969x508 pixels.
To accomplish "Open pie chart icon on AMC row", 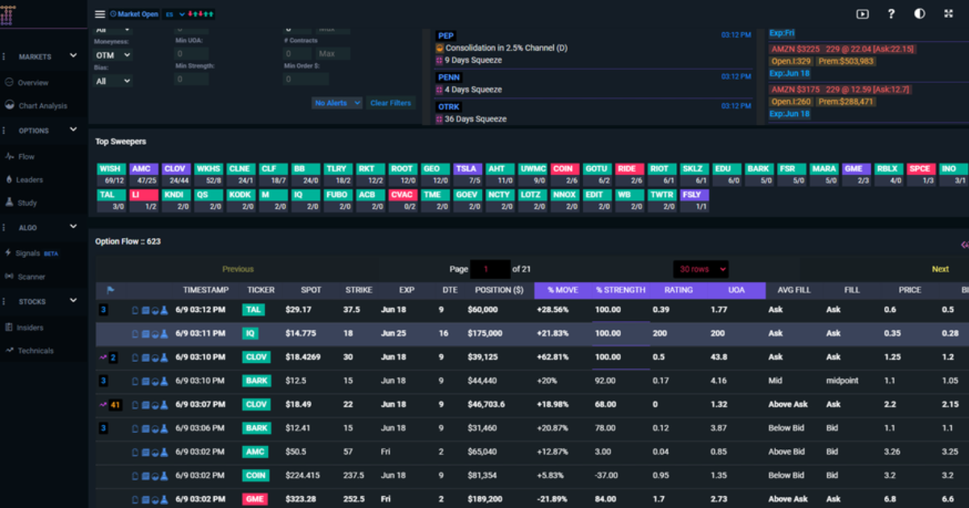I will tap(154, 452).
